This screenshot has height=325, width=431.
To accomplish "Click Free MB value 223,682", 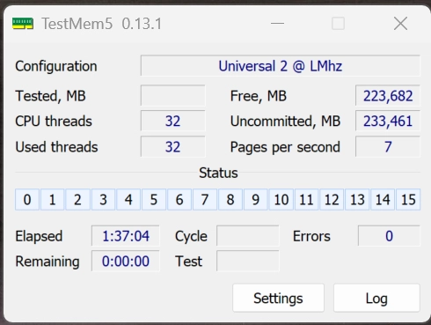I will coord(388,95).
